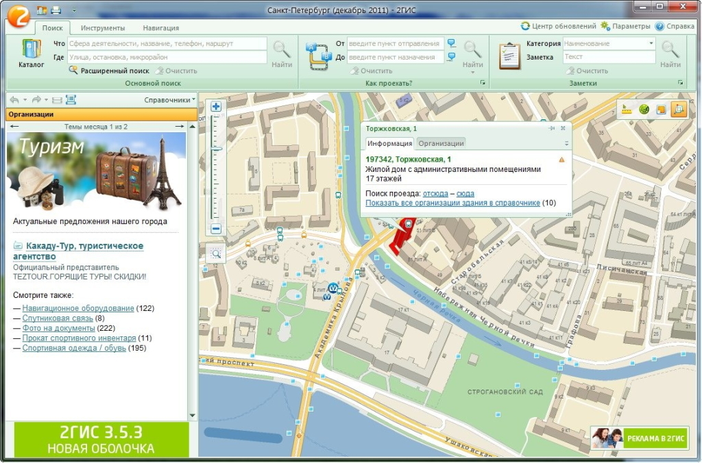Expand the Как проехать group launcher
Image resolution: width=702 pixels, height=463 pixels.
[x=483, y=83]
